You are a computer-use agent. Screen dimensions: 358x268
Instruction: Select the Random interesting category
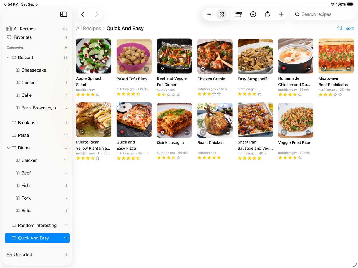click(37, 226)
